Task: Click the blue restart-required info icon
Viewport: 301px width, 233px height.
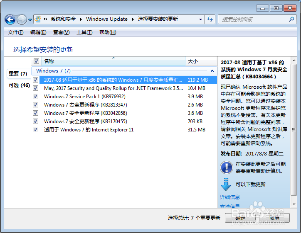Action: 226,167
